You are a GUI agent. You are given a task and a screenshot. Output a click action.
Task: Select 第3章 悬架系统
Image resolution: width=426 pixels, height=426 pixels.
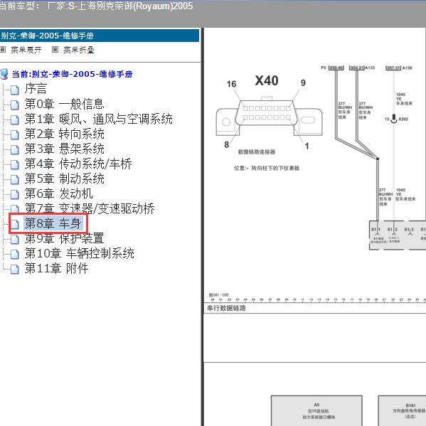pos(64,149)
